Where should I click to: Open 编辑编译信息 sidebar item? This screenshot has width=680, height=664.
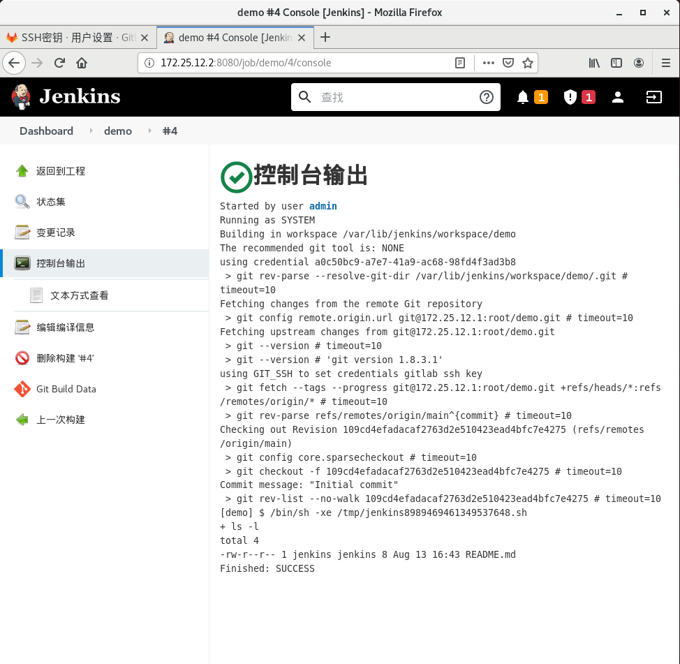66,327
